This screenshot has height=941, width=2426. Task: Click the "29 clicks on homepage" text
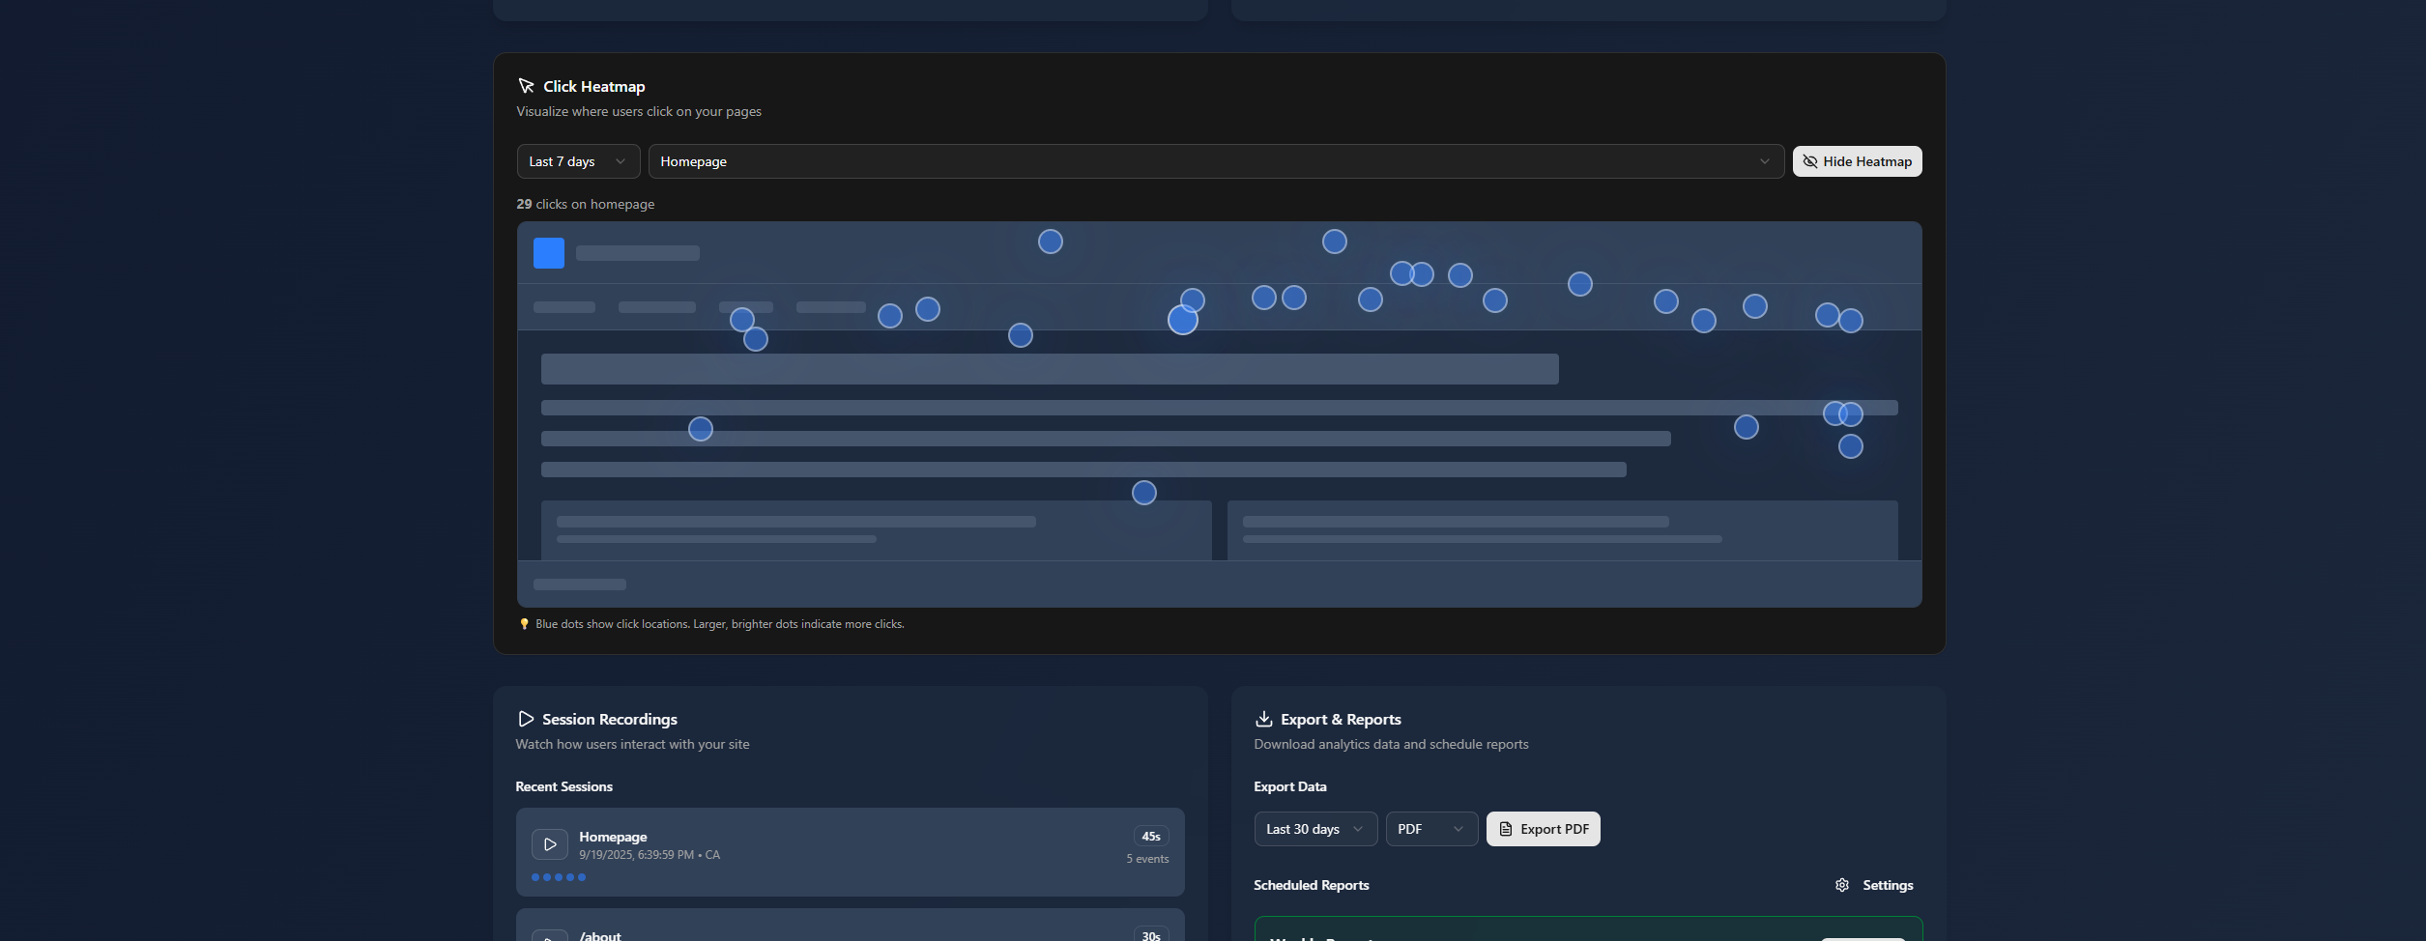pyautogui.click(x=586, y=204)
